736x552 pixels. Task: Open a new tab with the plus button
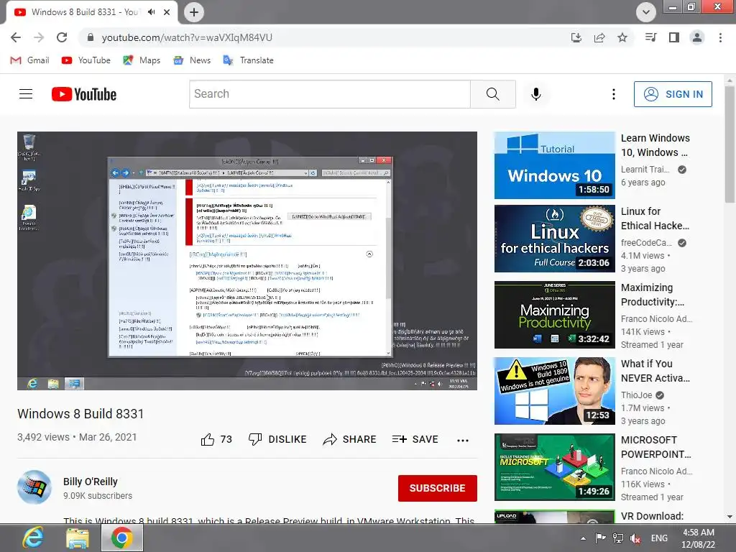194,12
